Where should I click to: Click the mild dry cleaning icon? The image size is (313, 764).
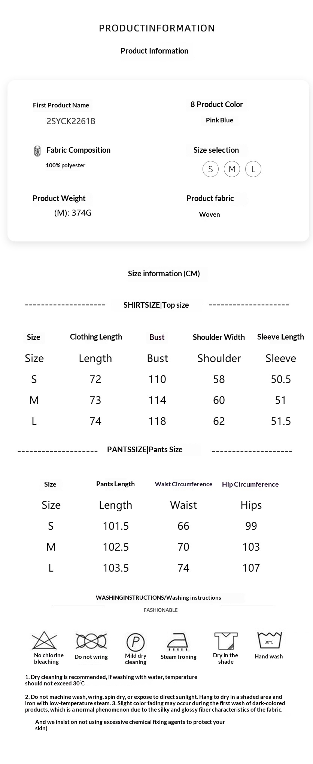[136, 642]
